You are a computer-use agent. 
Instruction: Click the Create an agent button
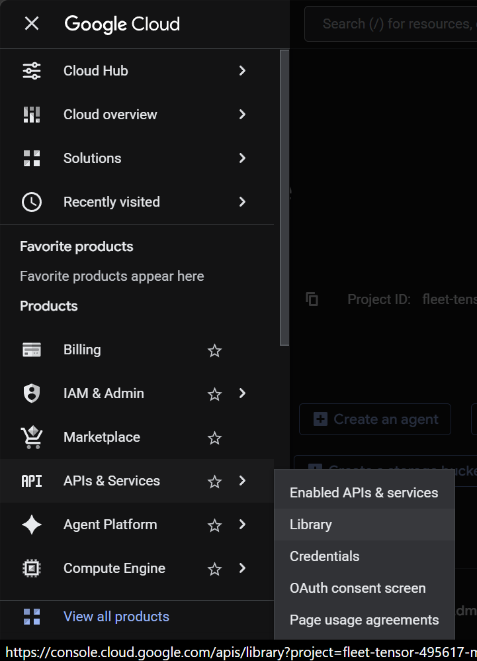[375, 419]
